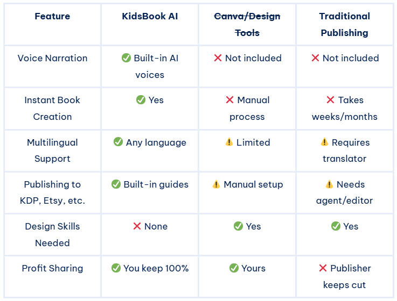Select the Multilingual Support row label

click(52, 150)
